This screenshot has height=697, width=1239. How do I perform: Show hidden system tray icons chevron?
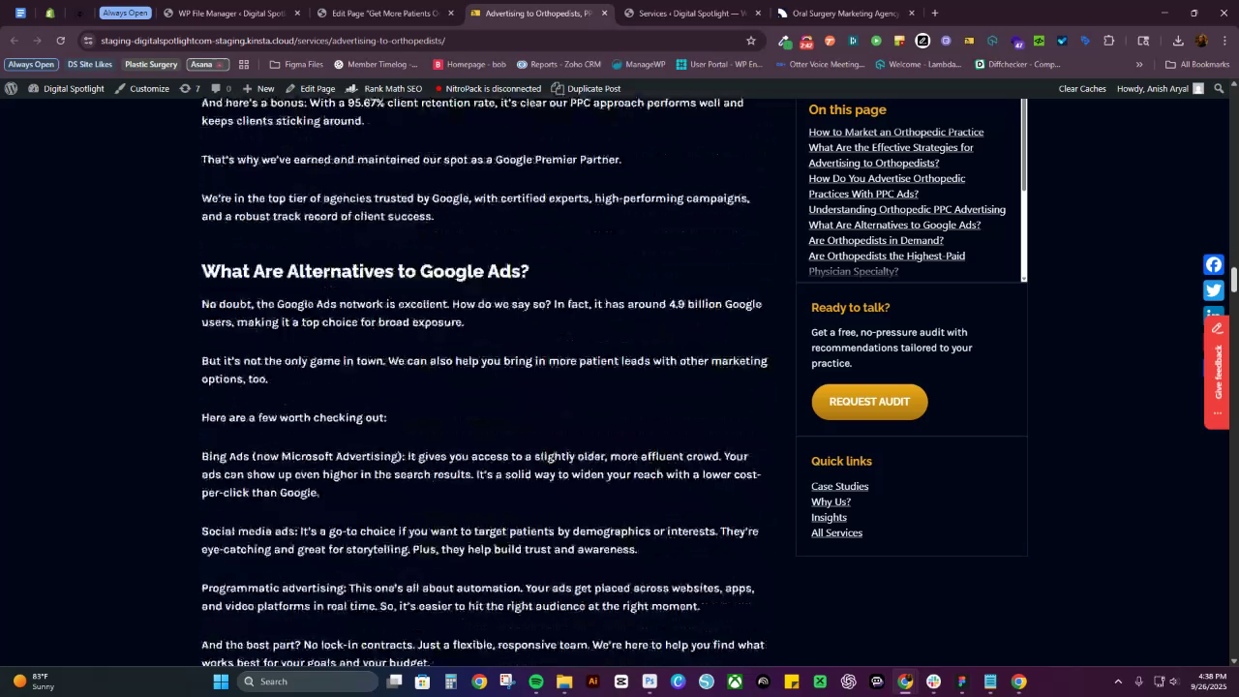(x=1118, y=682)
